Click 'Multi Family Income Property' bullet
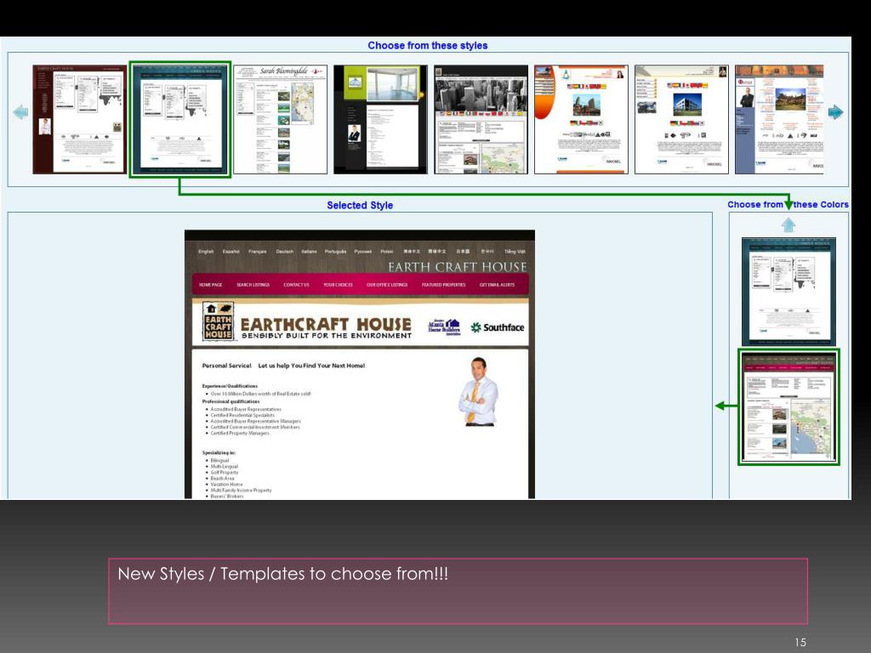This screenshot has width=871, height=653. click(x=241, y=491)
